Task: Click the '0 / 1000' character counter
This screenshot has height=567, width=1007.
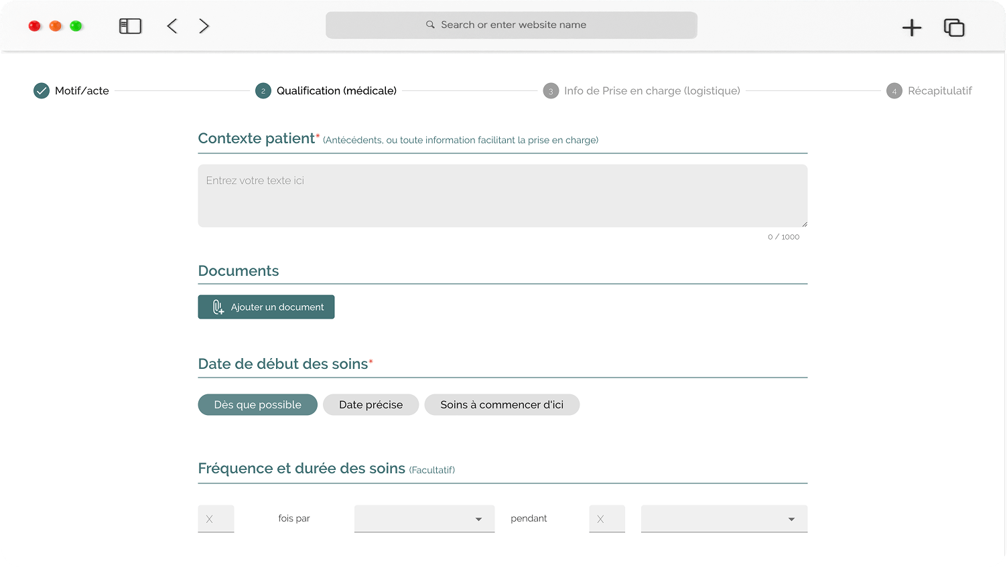Action: pos(783,237)
